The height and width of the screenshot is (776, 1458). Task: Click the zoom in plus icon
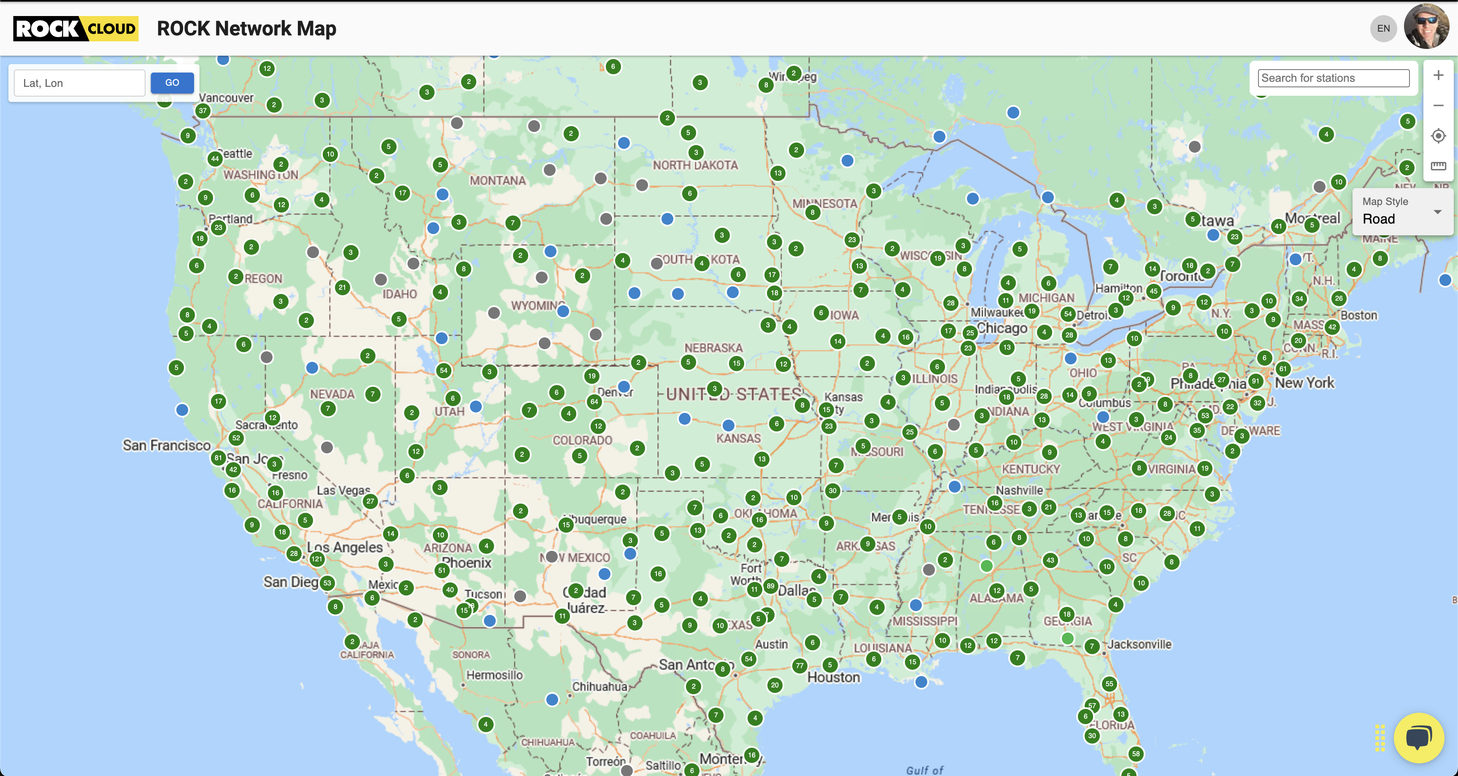click(x=1438, y=75)
